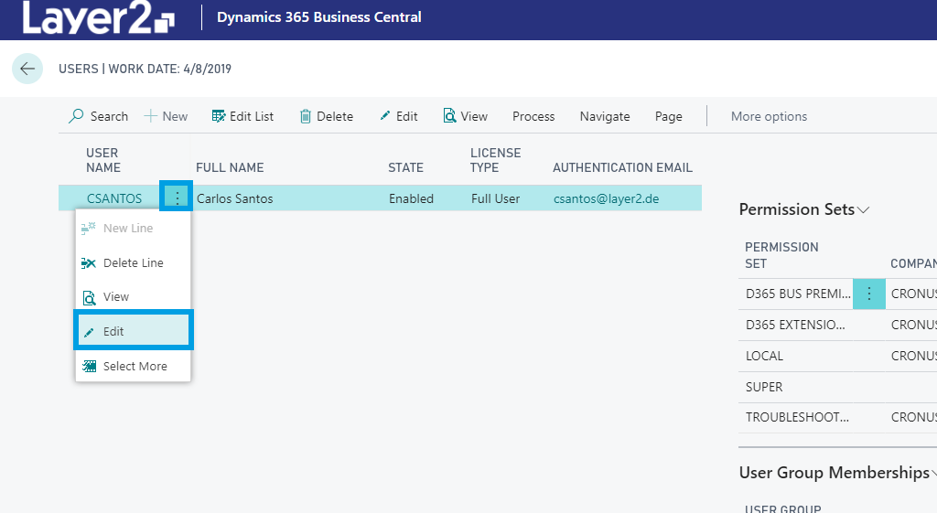Click the View icon in toolbar
The height and width of the screenshot is (513, 937).
(x=449, y=116)
